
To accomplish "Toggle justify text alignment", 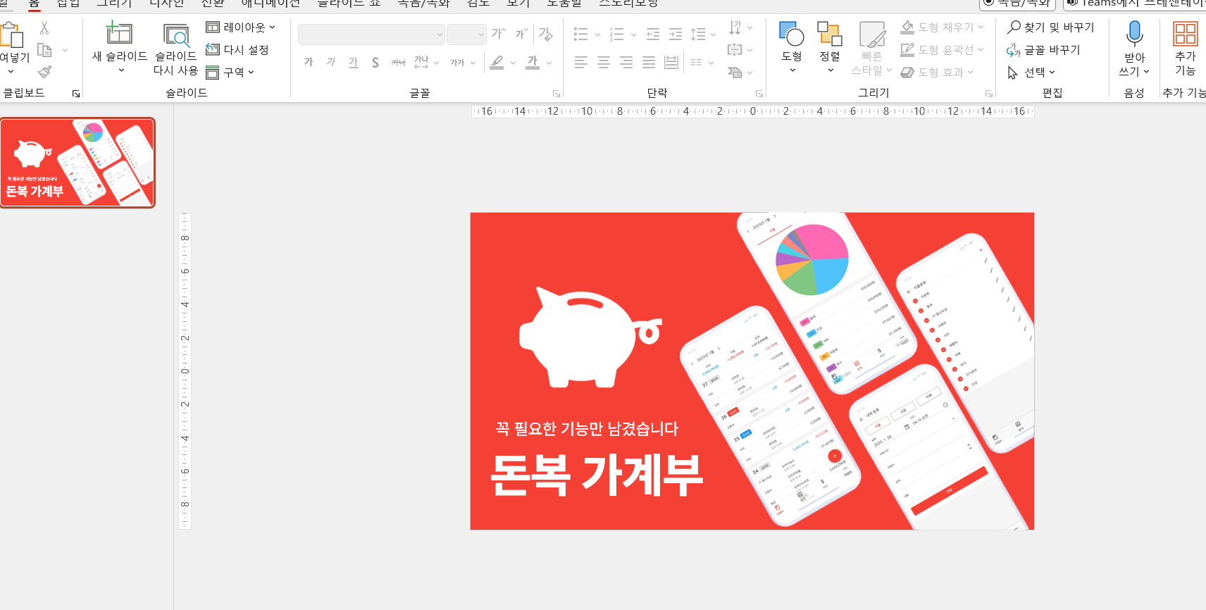I will coord(649,63).
